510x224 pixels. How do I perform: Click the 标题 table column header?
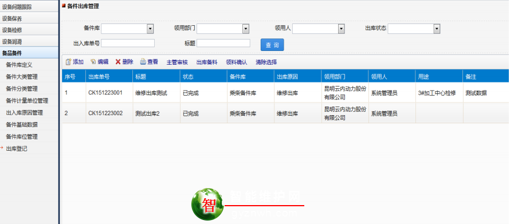[x=156, y=77]
